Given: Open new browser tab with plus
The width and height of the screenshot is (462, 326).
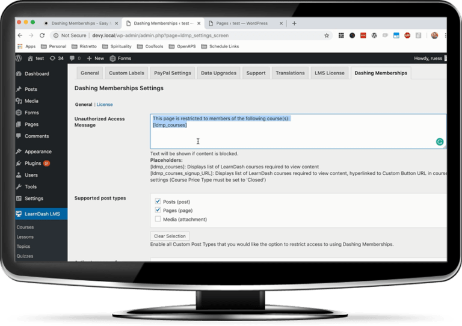Looking at the screenshot, I should [x=294, y=23].
